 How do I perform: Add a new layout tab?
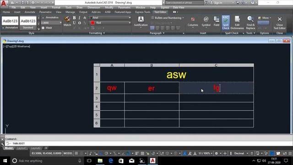(x=46, y=148)
